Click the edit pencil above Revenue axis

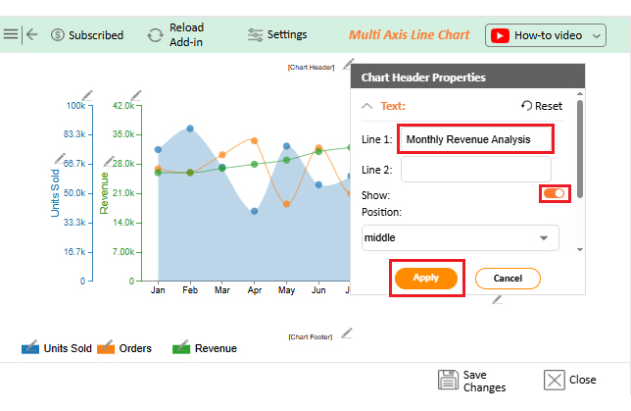136,94
